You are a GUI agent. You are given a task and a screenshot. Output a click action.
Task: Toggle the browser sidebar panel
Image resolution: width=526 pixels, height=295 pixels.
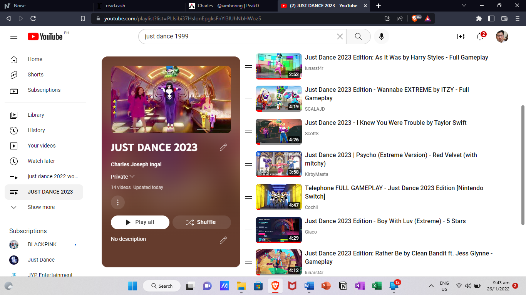point(491,18)
